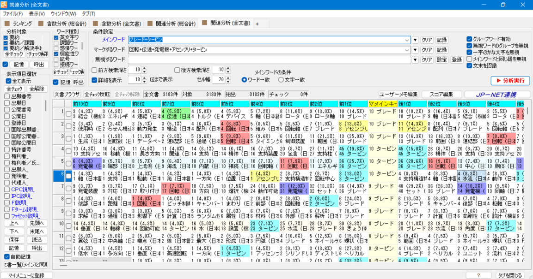This screenshot has width=533, height=279.
Task: Click the 登録 button for ignored words
Action: 457,60
